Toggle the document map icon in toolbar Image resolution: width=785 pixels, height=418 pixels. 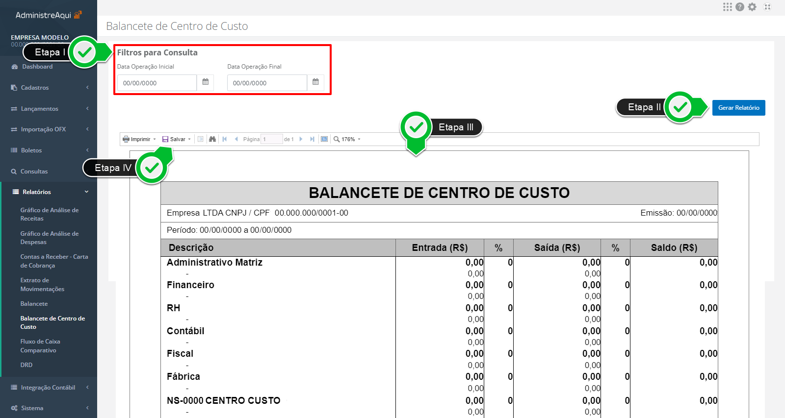[201, 139]
